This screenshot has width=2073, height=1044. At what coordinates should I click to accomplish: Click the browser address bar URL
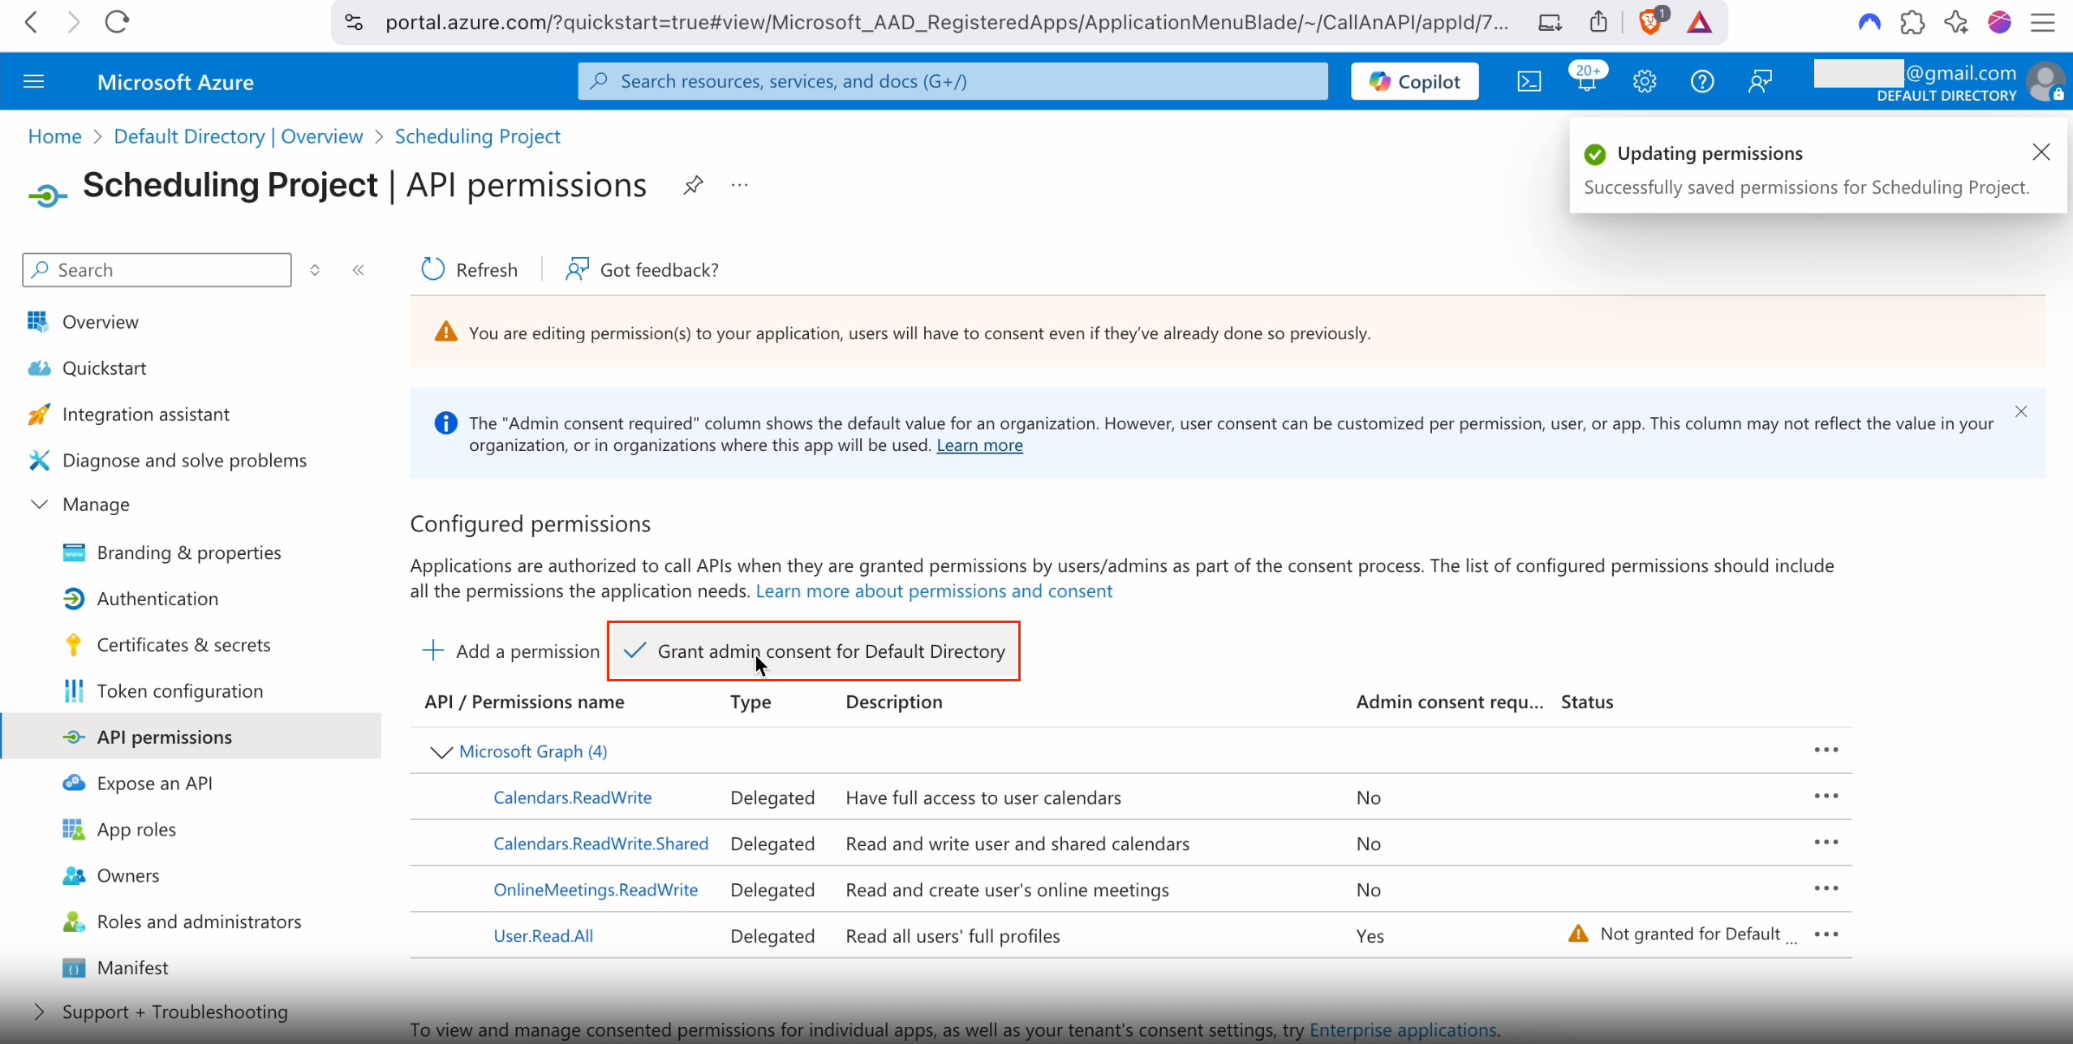946,22
